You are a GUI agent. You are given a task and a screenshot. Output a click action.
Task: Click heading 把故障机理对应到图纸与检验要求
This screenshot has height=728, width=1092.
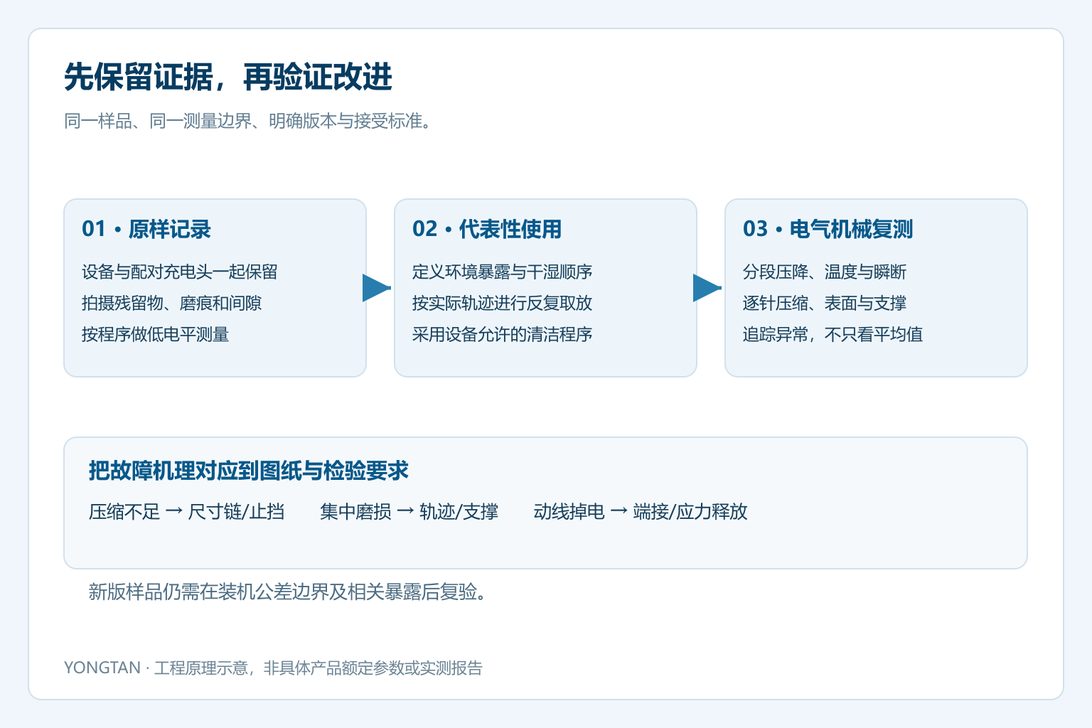click(249, 471)
